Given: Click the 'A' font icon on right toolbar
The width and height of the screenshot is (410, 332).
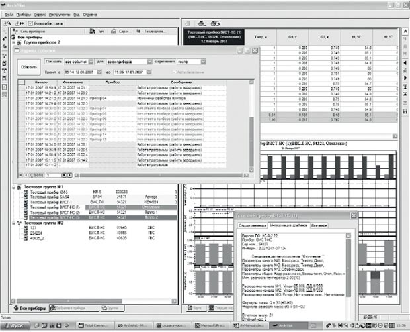Looking at the screenshot, I should pyautogui.click(x=405, y=31).
